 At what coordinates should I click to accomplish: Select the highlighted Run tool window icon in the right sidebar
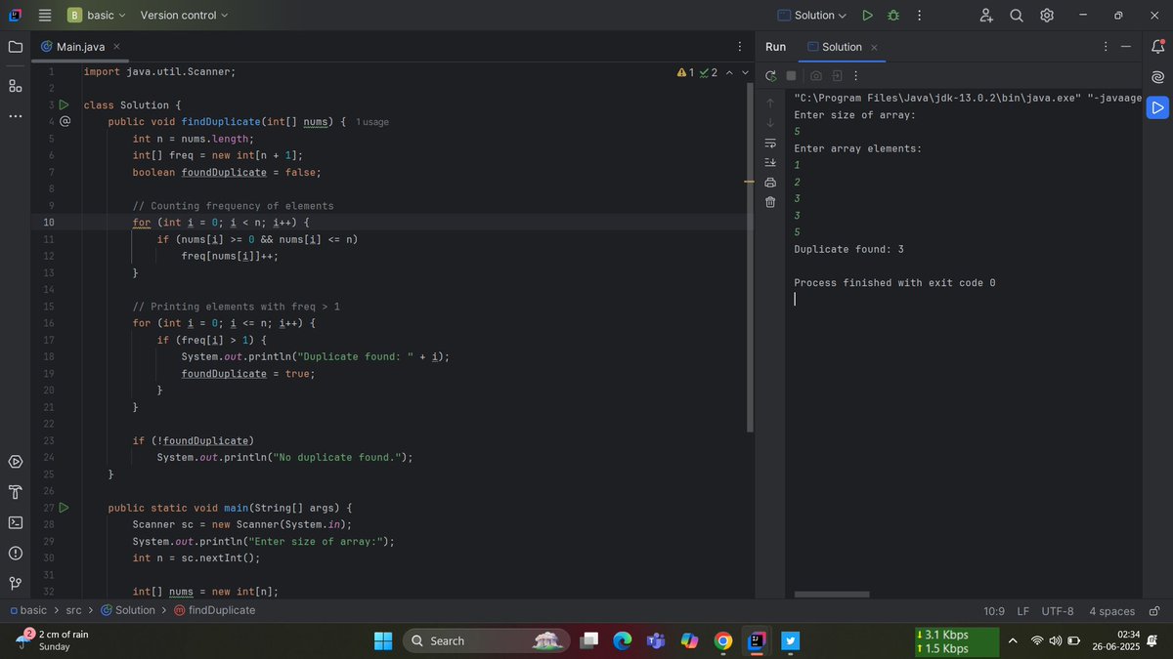tap(1157, 107)
